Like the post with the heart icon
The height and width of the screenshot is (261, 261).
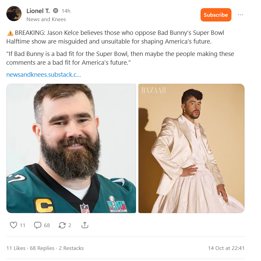(13, 225)
